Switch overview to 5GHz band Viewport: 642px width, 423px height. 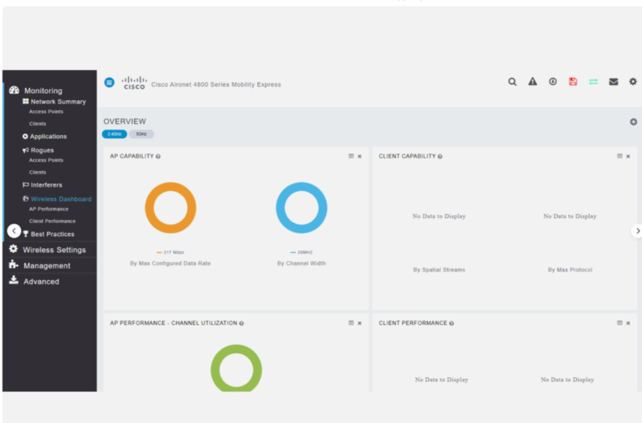[x=141, y=134]
